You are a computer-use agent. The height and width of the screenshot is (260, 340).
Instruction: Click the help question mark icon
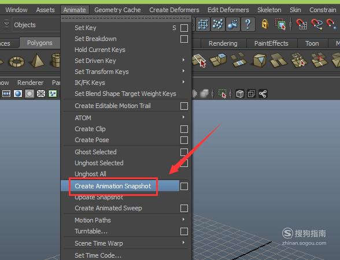[x=248, y=24]
